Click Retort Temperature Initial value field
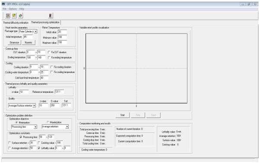Image resolution: width=260 pixels, height=164 pixels. (x=62, y=32)
